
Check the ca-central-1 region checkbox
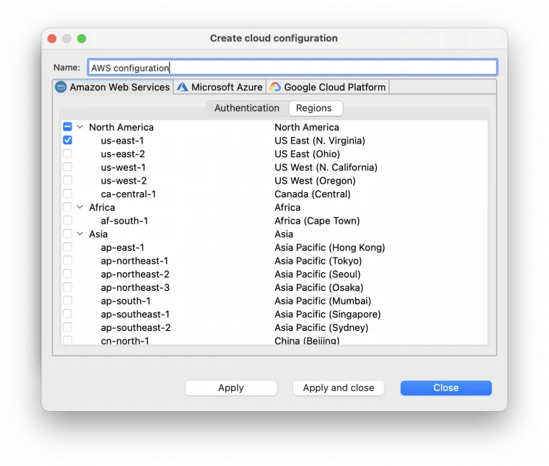[x=68, y=193]
